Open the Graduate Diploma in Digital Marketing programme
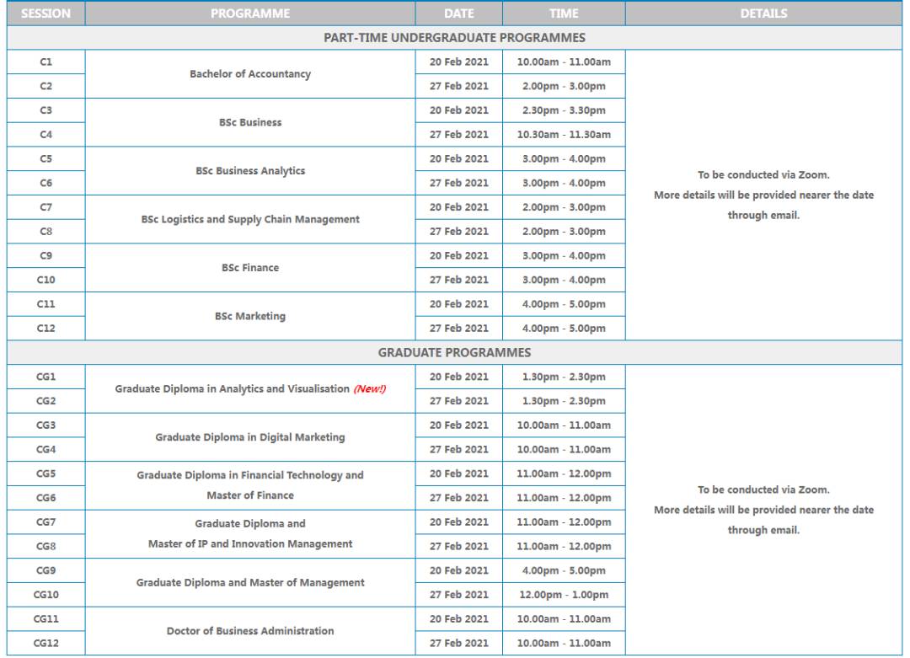Viewport: 910px width, 658px height. tap(250, 438)
